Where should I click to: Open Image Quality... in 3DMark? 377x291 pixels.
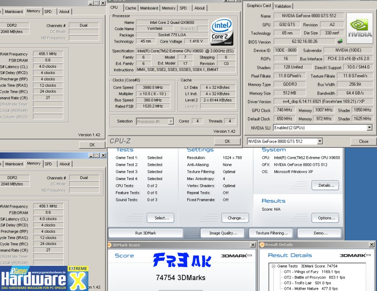(223, 233)
